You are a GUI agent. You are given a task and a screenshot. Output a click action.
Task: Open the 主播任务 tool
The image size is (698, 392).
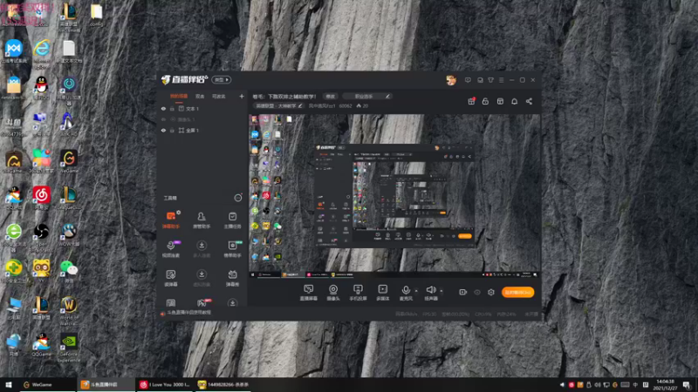pyautogui.click(x=232, y=220)
